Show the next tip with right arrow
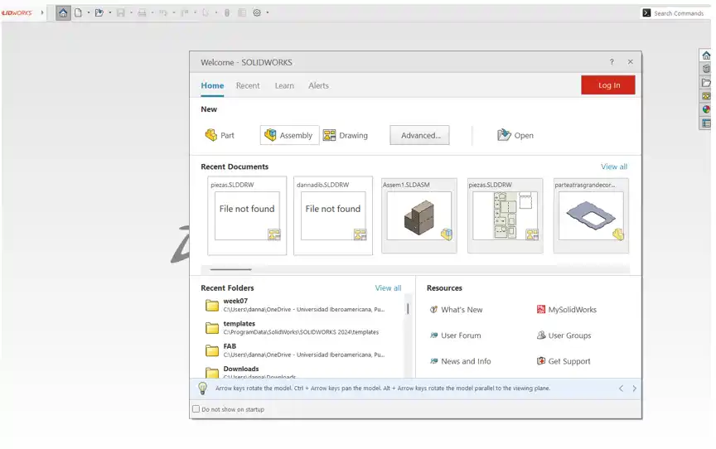Viewport: 716px width, 449px height. click(x=634, y=389)
